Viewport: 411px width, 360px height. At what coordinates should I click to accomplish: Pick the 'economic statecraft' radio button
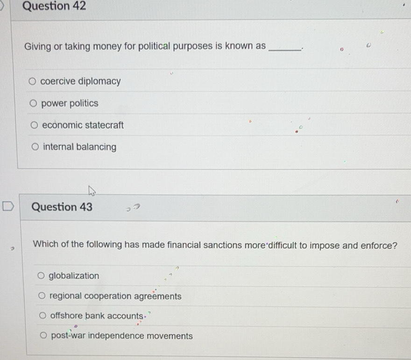[34, 125]
